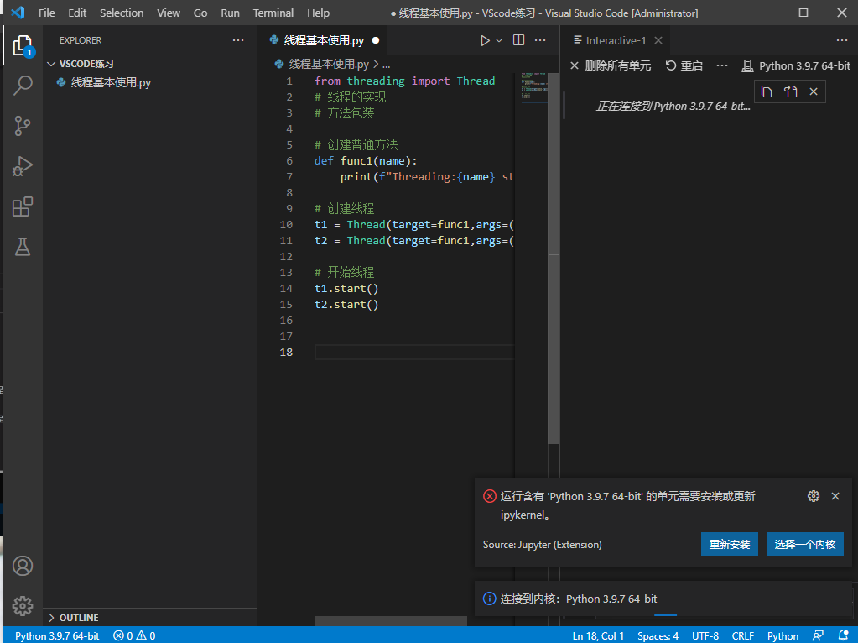Click the breadcrumb file name 线程基本使用.py
This screenshot has height=643, width=858.
click(x=328, y=64)
